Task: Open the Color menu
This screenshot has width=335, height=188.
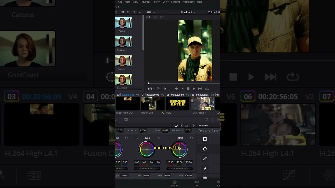Action: coord(166,2)
